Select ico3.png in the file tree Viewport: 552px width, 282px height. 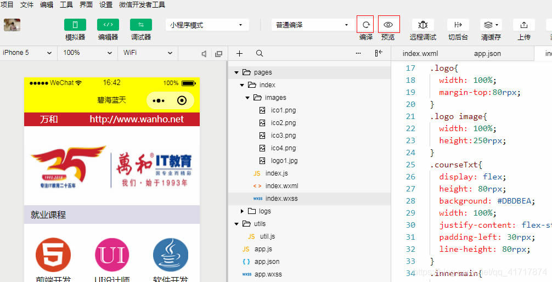(283, 136)
